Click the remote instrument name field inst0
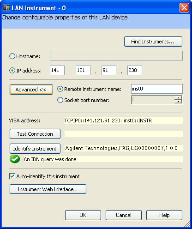Image resolution: width=192 pixels, height=229 pixels. click(x=157, y=89)
